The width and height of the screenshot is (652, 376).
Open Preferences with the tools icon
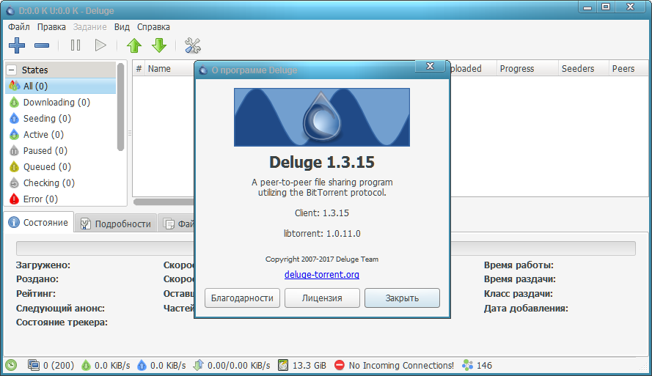[193, 45]
